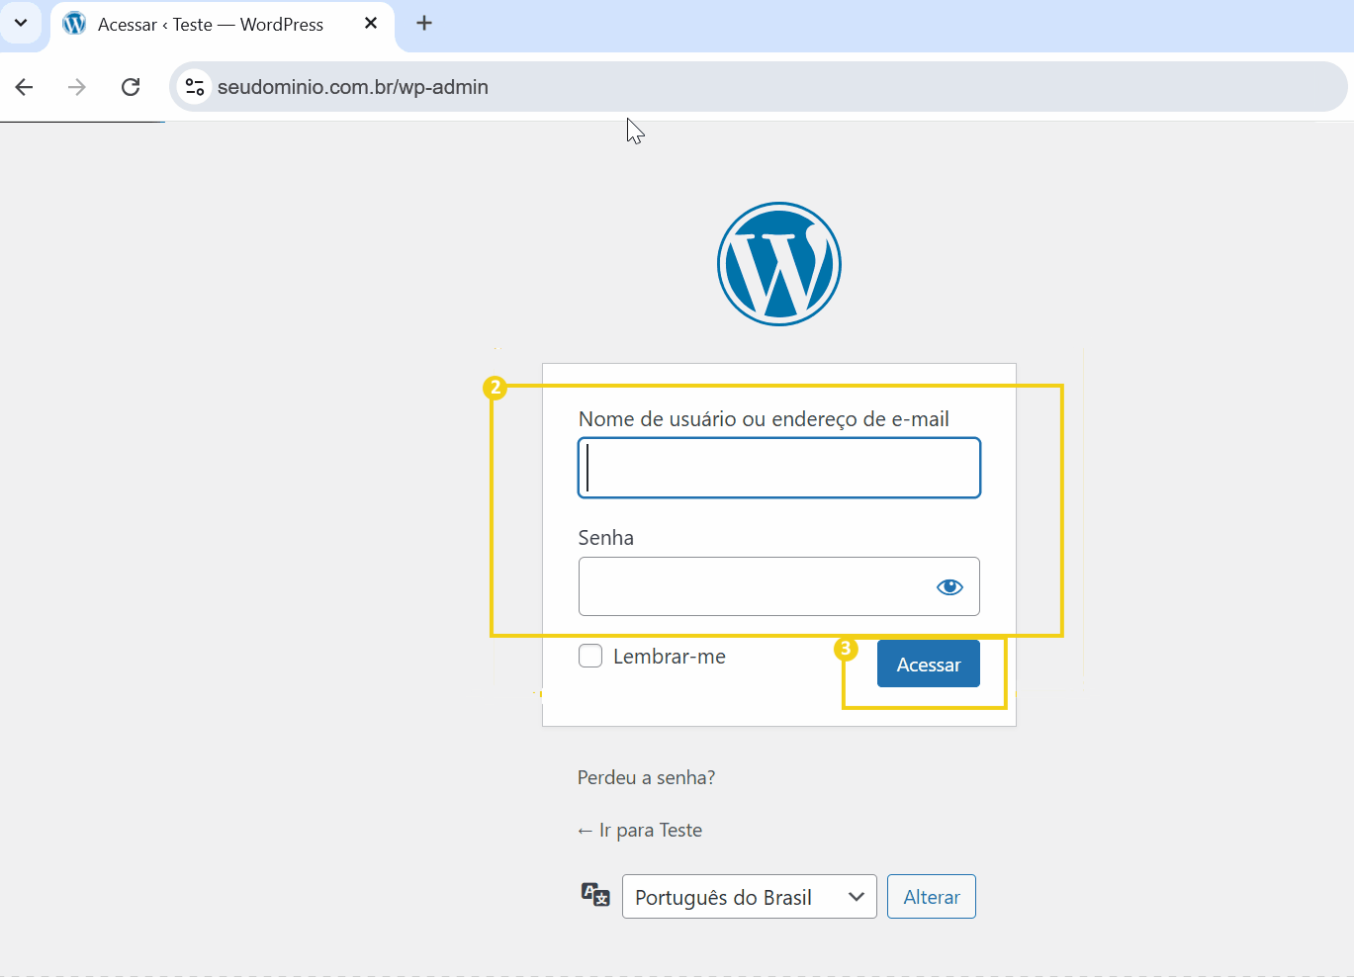Open site information icon in address bar
Viewport: 1354px width, 977px height.
195,87
